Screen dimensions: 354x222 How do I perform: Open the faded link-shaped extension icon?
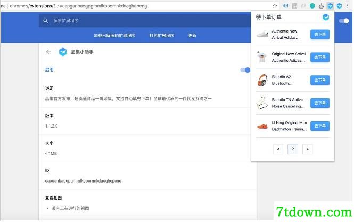tap(303, 6)
